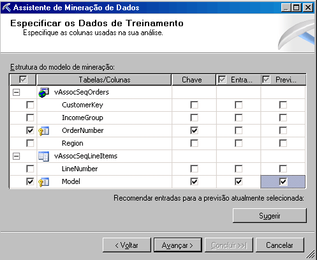Click the mining pick icon in title bar
Image resolution: width=317 pixels, height=260 pixels.
(x=6, y=8)
